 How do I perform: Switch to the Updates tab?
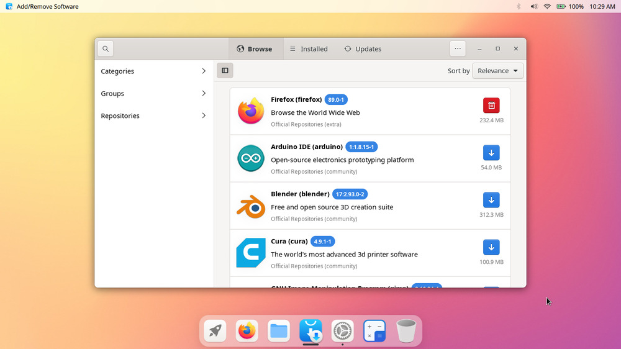coord(363,48)
